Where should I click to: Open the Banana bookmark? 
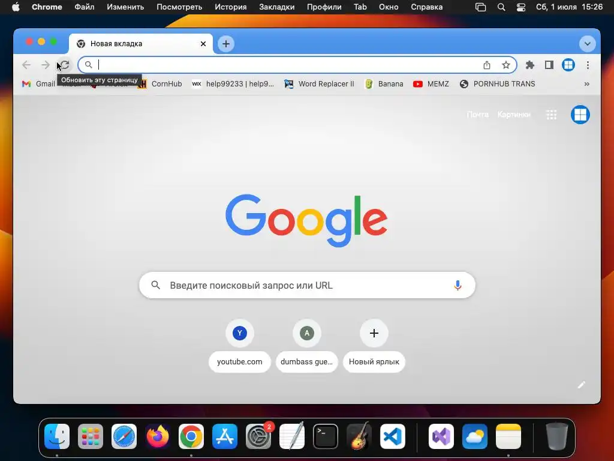tap(384, 84)
